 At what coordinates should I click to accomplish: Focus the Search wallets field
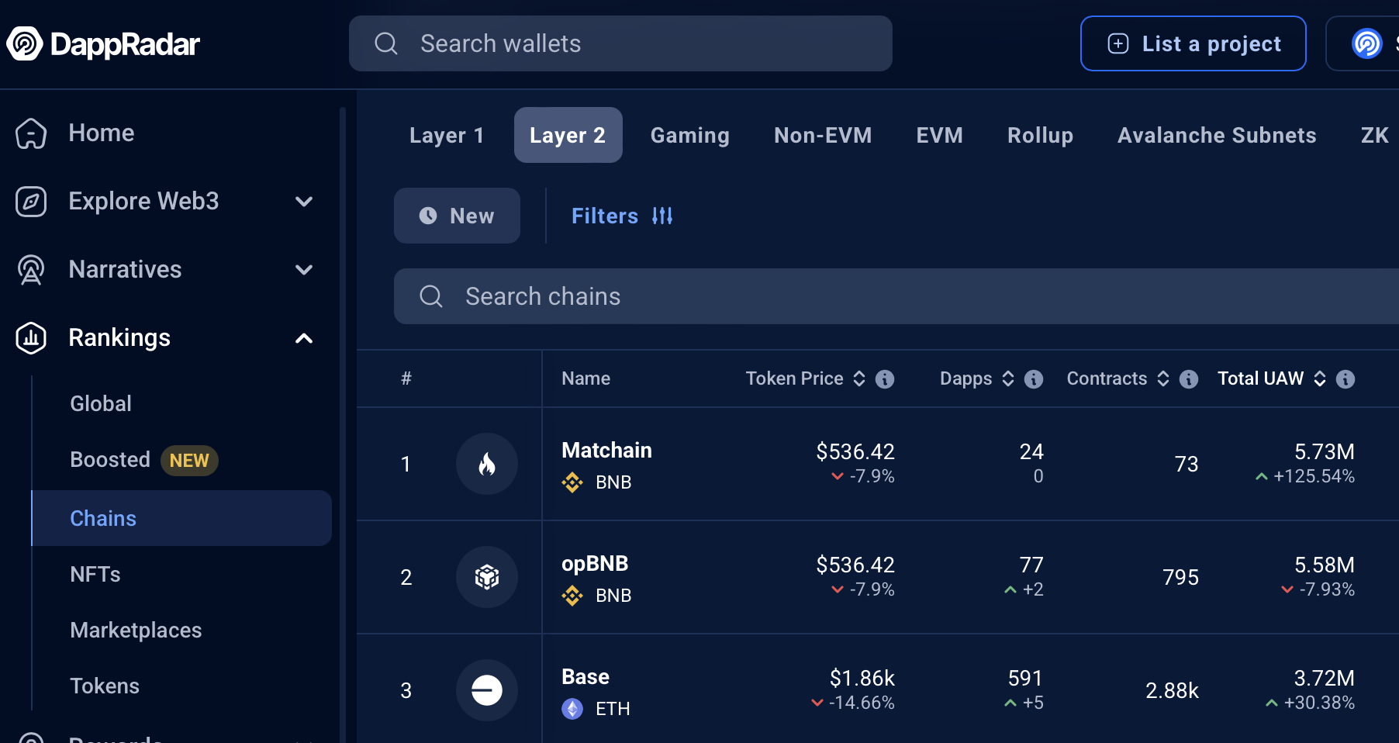[620, 43]
